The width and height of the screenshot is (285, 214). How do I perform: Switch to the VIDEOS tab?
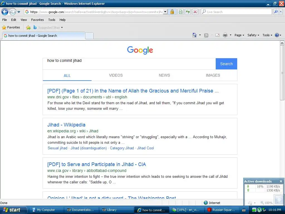[x=116, y=75]
